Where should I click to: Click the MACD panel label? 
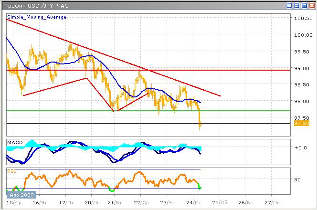[15, 142]
